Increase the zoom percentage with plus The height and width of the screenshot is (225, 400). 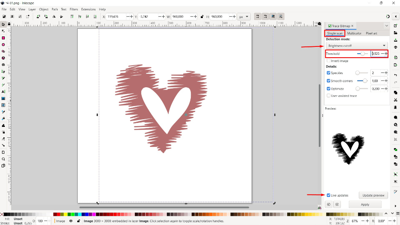(x=367, y=221)
